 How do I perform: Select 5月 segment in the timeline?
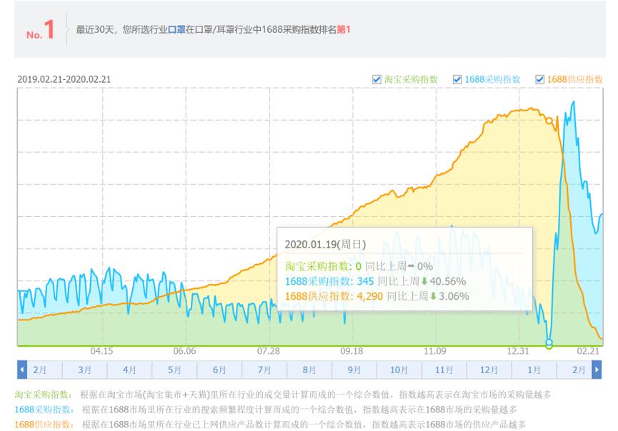click(174, 370)
